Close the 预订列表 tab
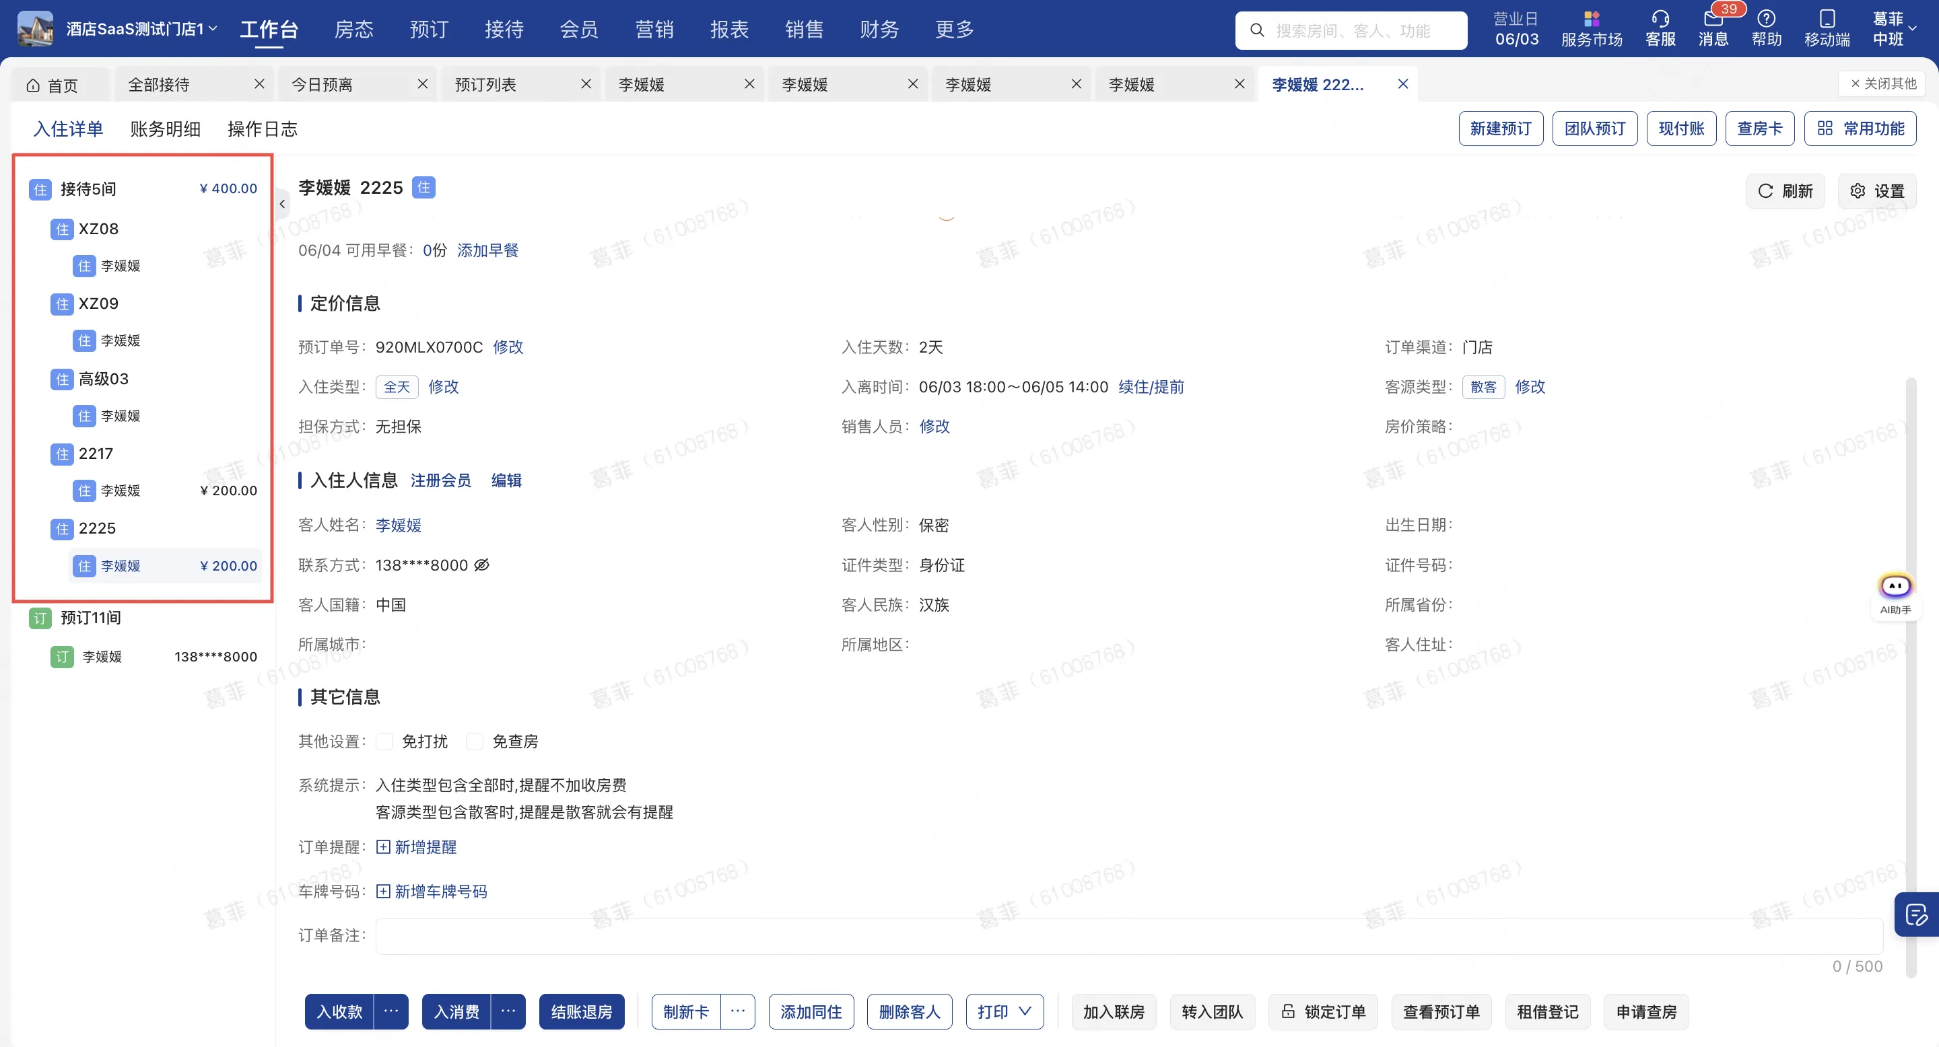 586,84
